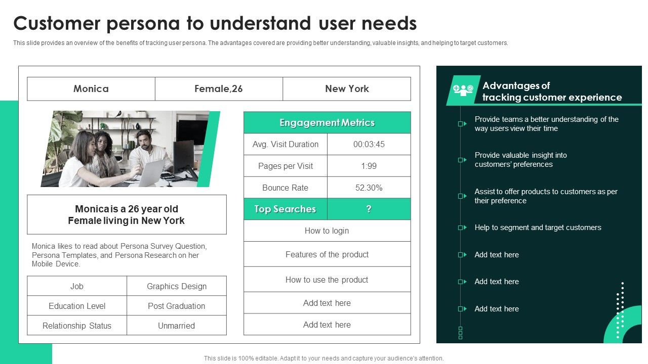Click the '52.30%' bounce rate value

[x=369, y=188]
